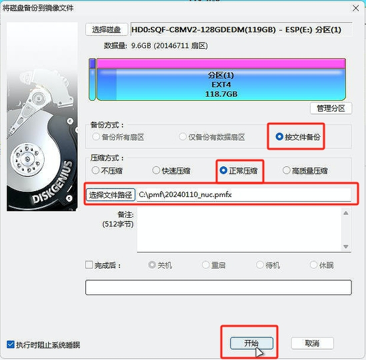Screen dimensions: 366x360
Task: Click the notes scrollbar down arrow
Action: (x=346, y=246)
